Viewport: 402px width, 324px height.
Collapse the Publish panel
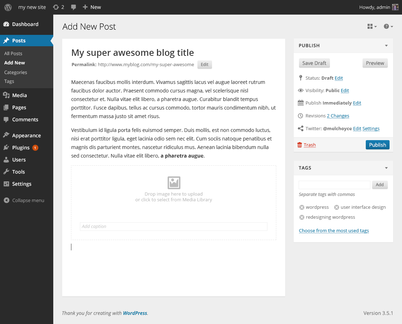click(x=386, y=46)
